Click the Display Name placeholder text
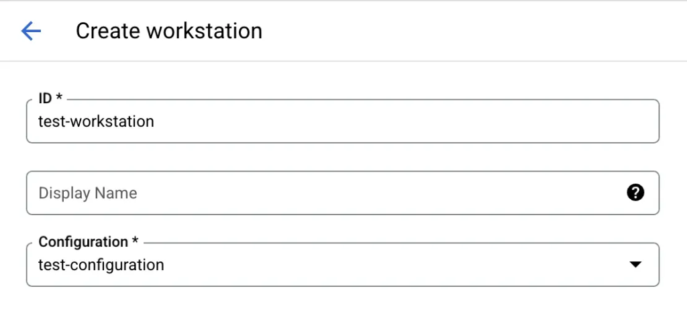The image size is (687, 311). (x=88, y=193)
